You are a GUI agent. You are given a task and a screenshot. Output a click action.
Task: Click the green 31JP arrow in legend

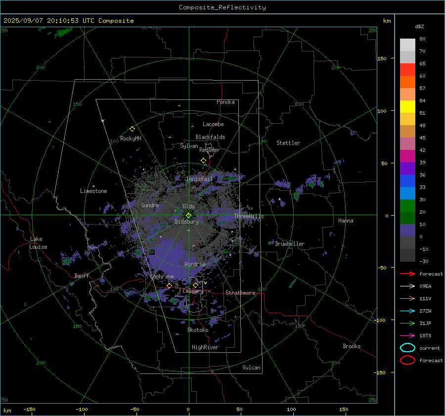point(407,323)
